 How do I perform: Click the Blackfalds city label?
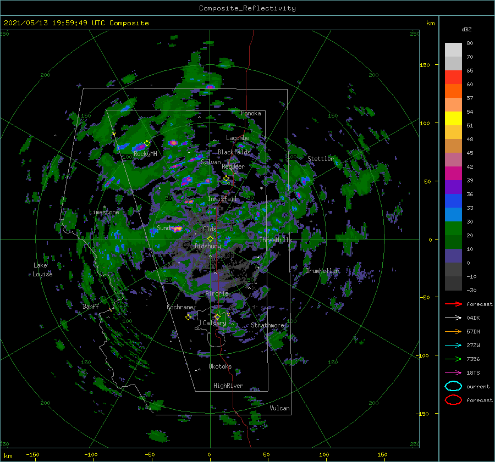click(234, 152)
